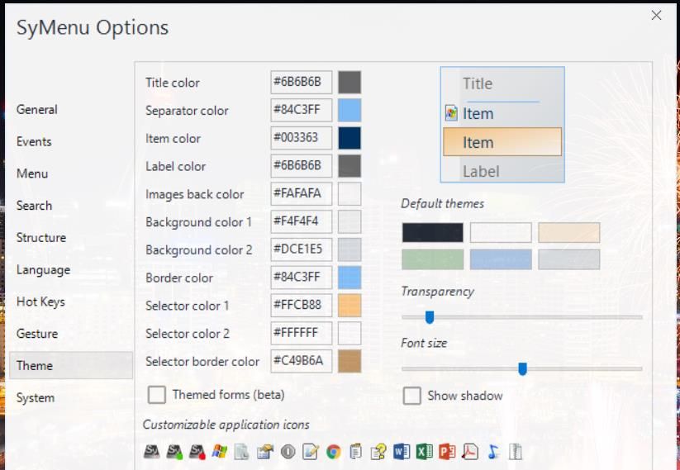Viewport: 680px width, 470px height.
Task: Pick the Word document icon
Action: [402, 452]
